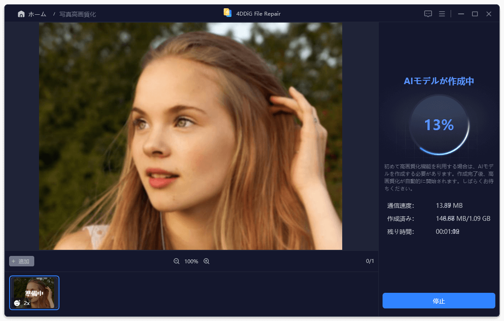Select the 写真高画質化 breadcrumb item
This screenshot has width=504, height=321.
tap(78, 14)
